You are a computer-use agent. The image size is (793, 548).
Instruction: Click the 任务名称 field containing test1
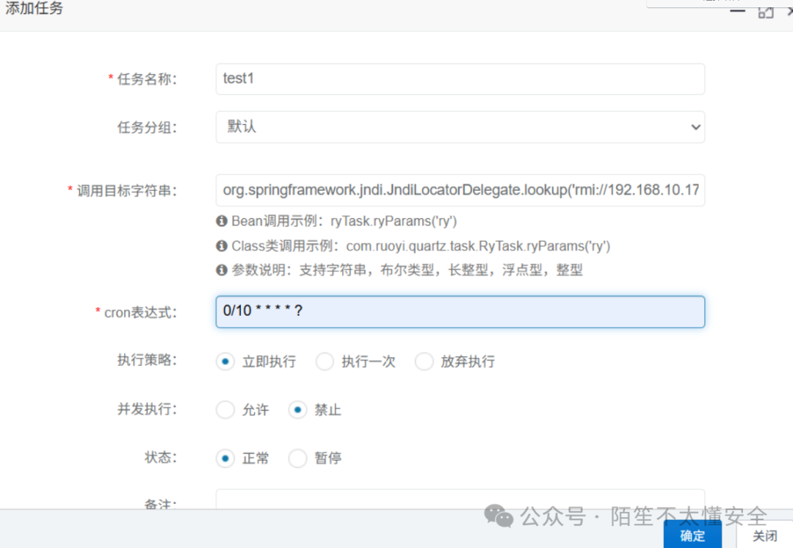(x=460, y=79)
